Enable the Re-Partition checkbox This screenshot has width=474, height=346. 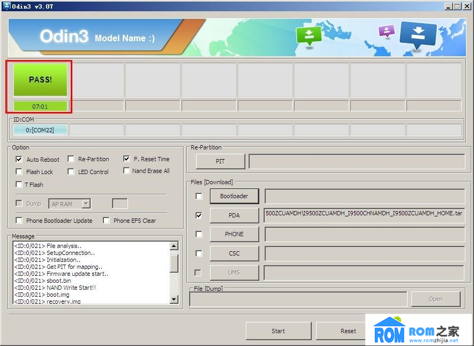click(71, 159)
